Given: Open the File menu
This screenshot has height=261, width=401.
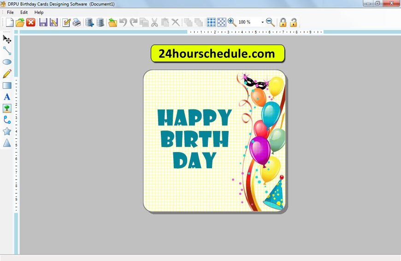Looking at the screenshot, I should (10, 12).
